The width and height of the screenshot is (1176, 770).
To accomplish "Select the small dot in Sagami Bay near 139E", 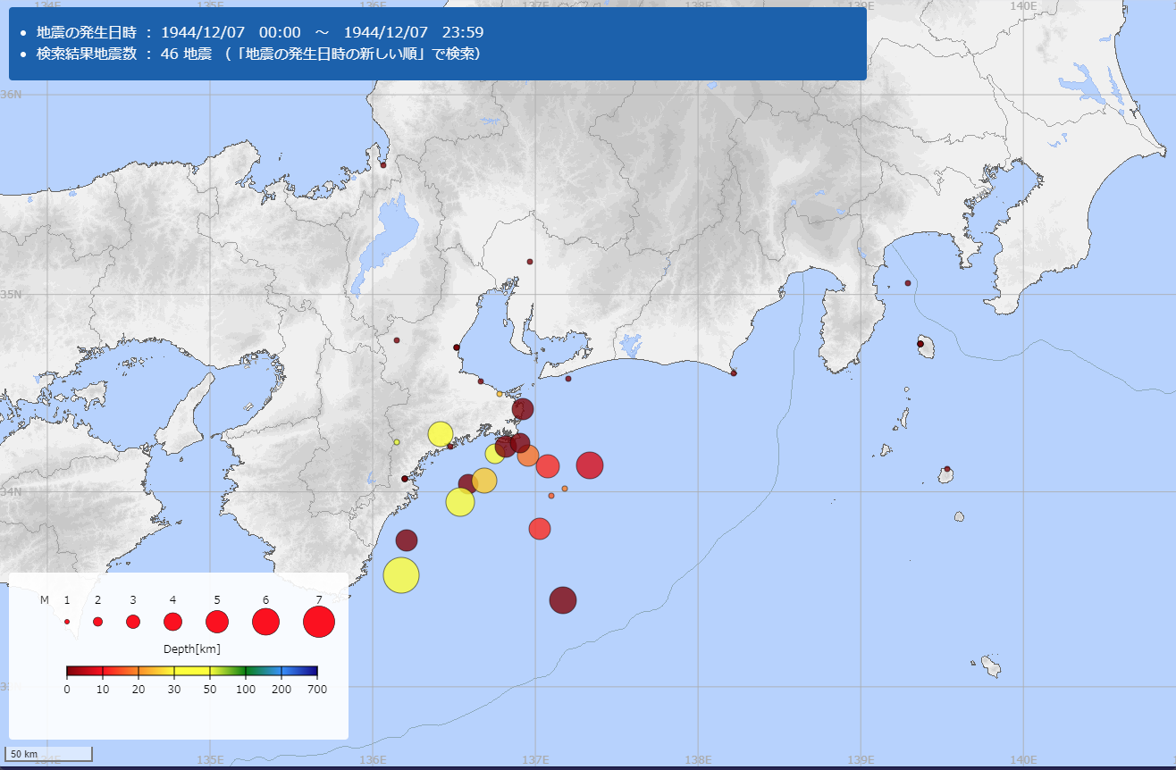I will pos(908,283).
